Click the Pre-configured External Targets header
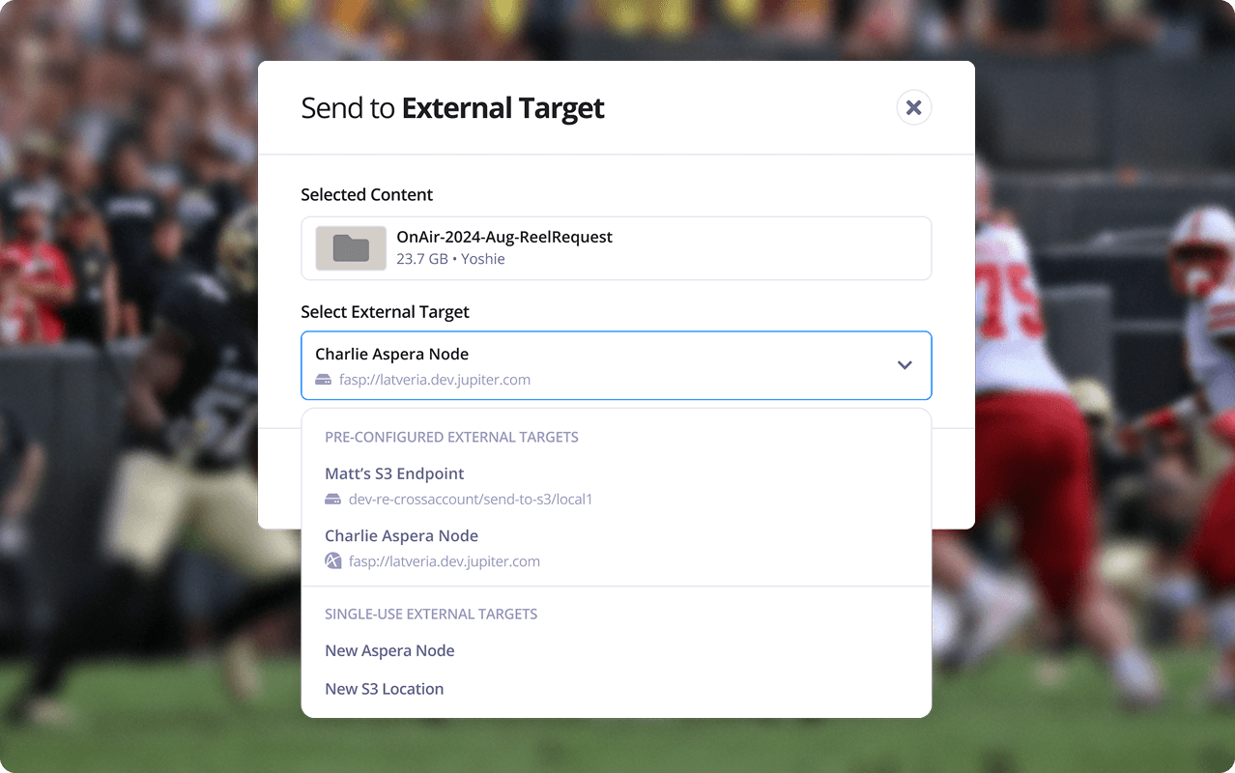 click(451, 437)
